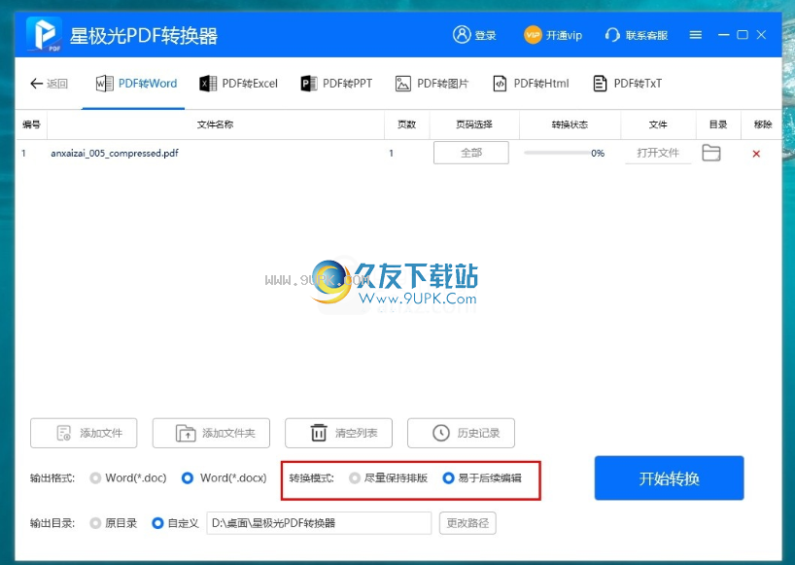
Task: Click 打开文件 for the anxaizai row
Action: pos(658,153)
